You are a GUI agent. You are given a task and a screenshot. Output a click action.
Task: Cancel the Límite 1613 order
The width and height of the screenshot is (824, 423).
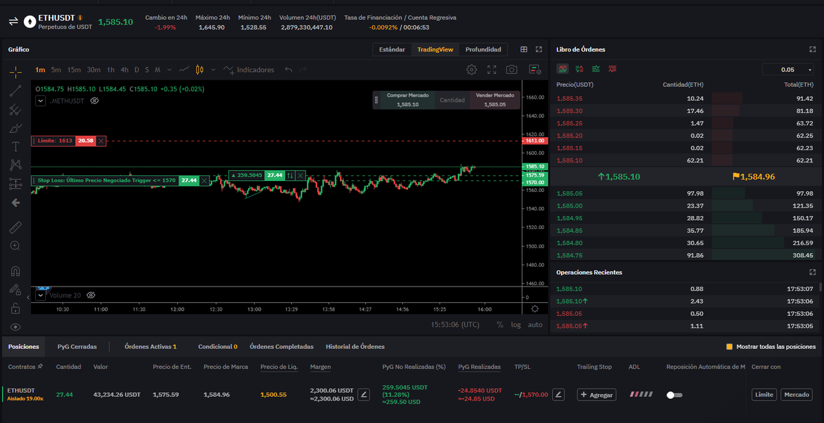coord(101,141)
